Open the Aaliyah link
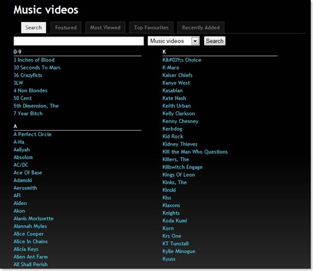The height and width of the screenshot is (271, 313). [21, 150]
